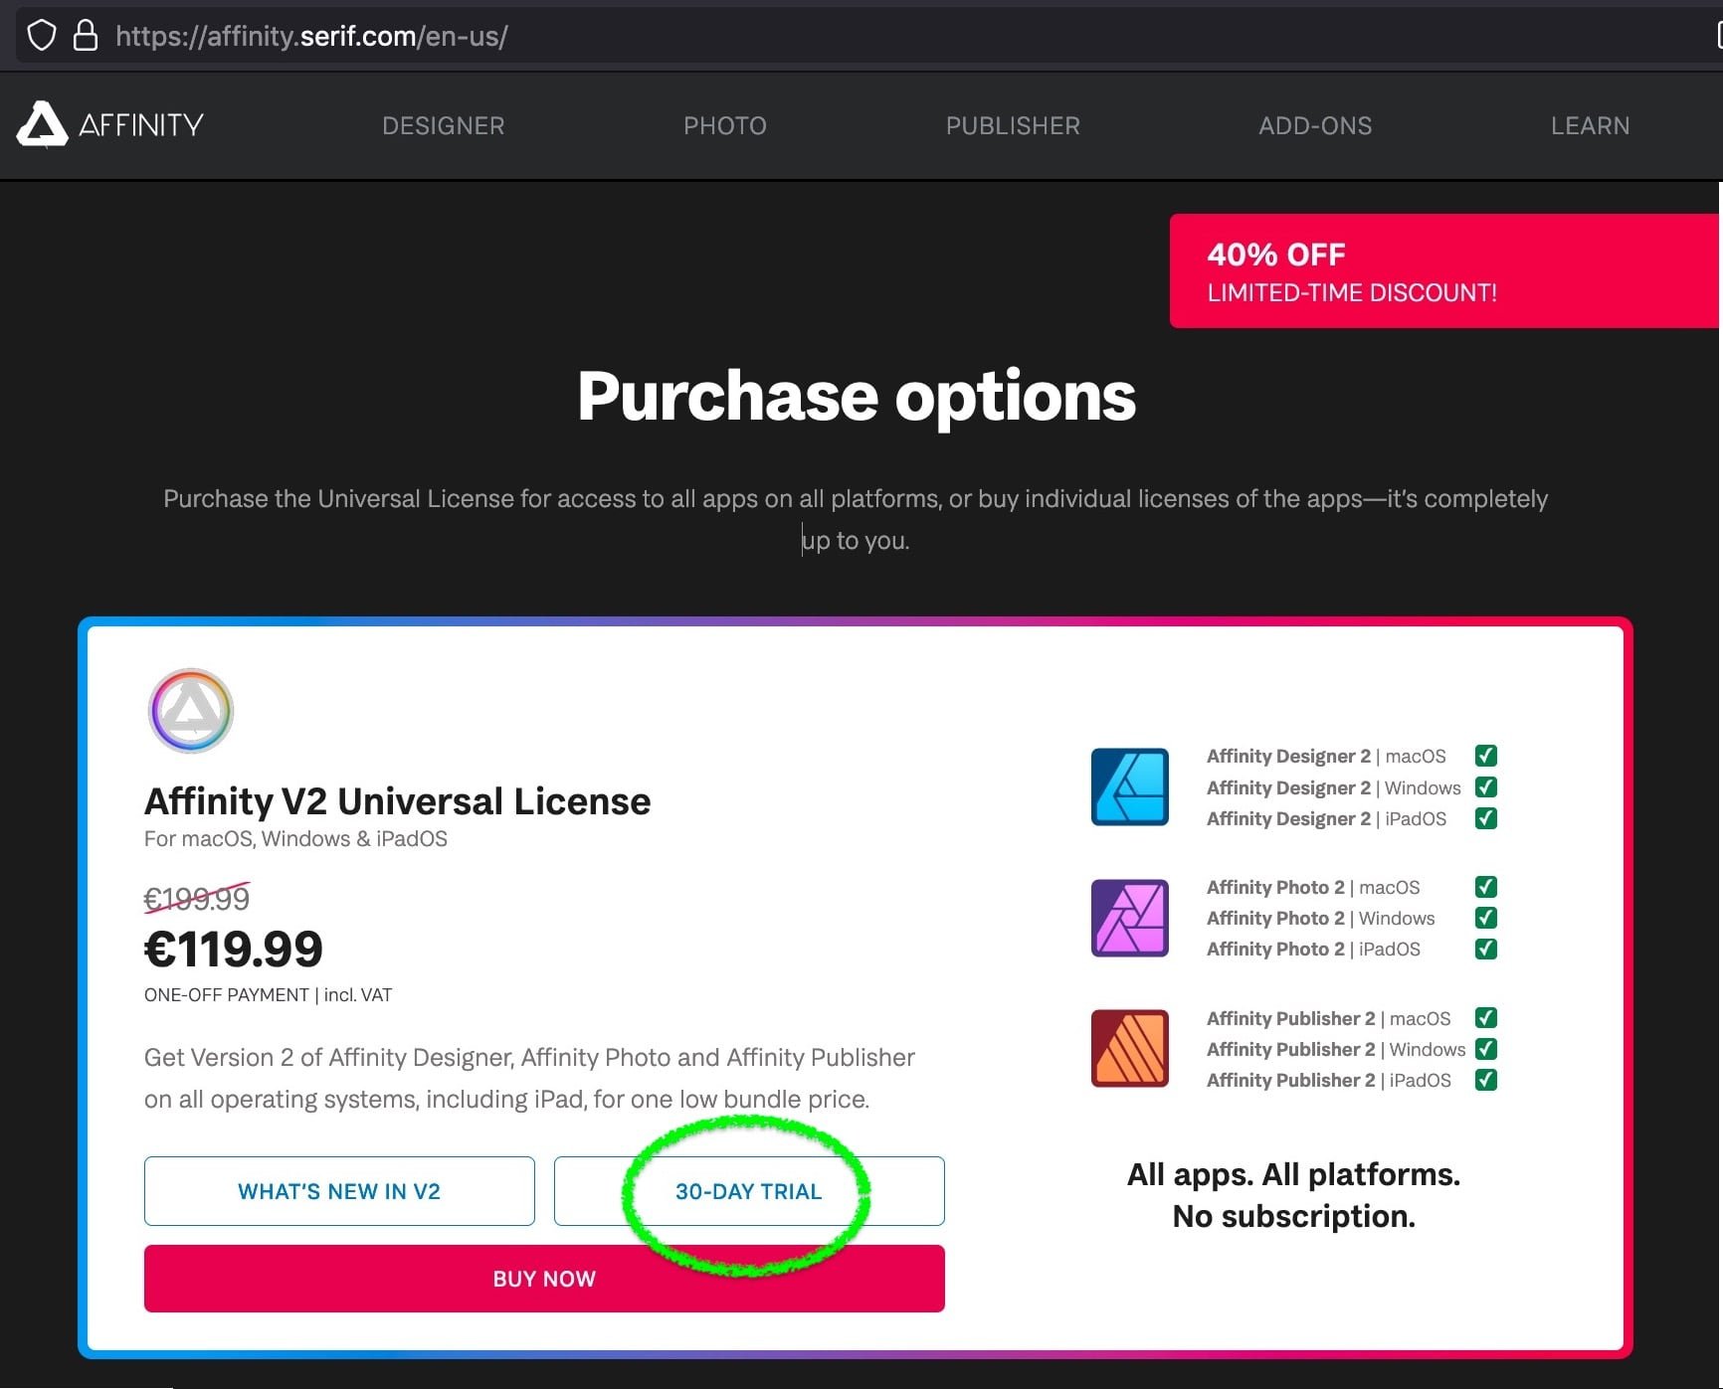Click 'Affinity Photo 2 | Windows' label

[x=1321, y=918]
